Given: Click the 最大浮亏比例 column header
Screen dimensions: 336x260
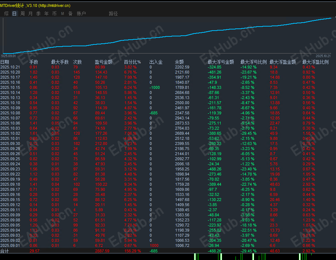Looking at the screenshot, I should pyautogui.click(x=253, y=62).
